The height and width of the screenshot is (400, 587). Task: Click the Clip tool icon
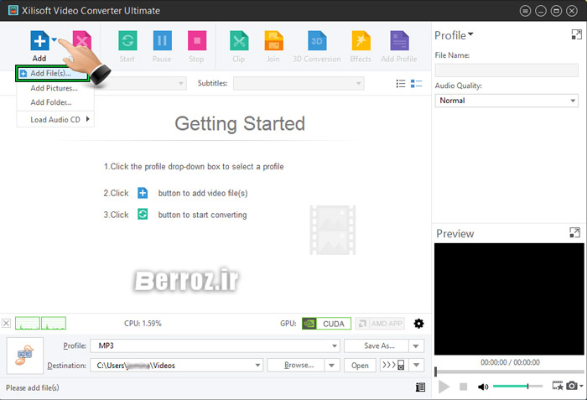pyautogui.click(x=239, y=42)
